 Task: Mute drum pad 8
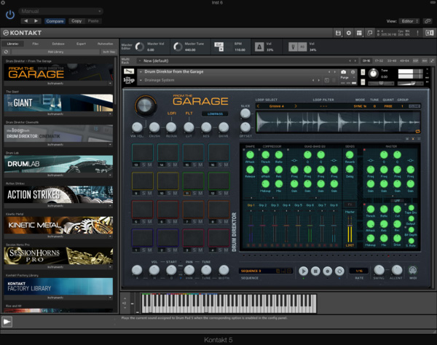(x=227, y=222)
